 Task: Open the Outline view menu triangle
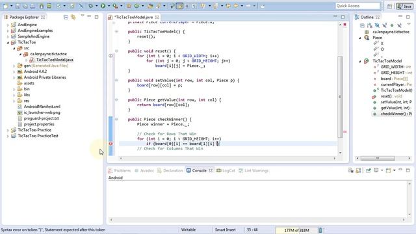click(x=409, y=24)
